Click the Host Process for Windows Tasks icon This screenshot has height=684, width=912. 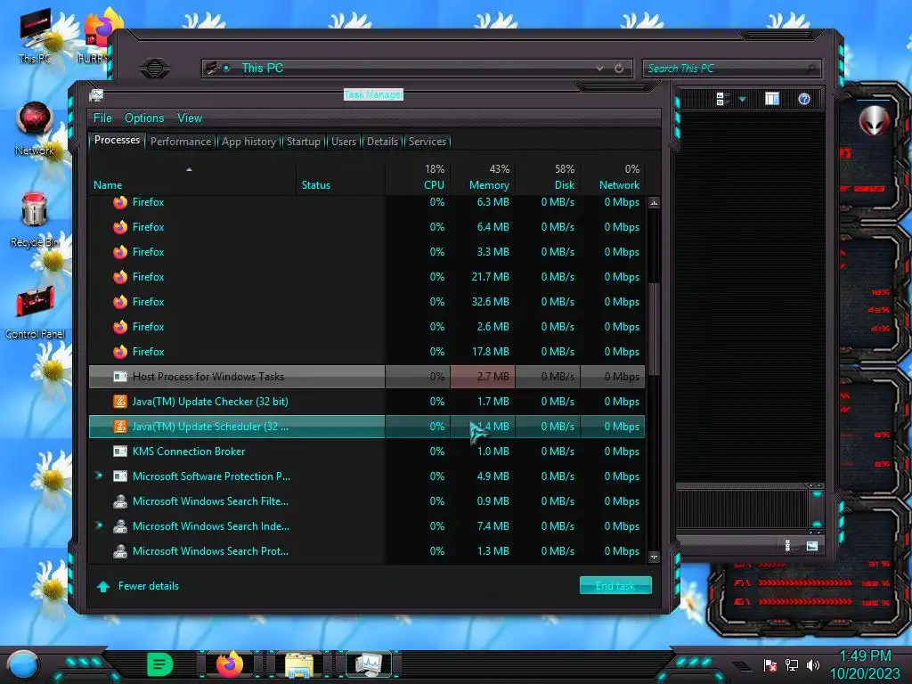pyautogui.click(x=120, y=377)
